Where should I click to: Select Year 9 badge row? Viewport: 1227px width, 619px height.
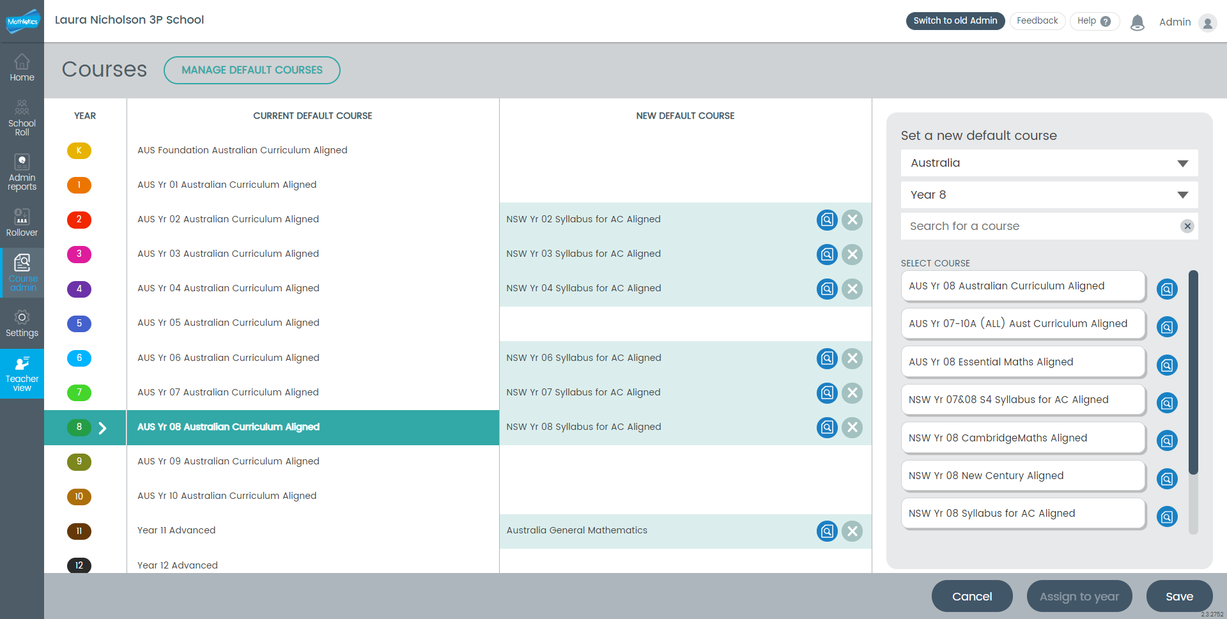pos(79,462)
